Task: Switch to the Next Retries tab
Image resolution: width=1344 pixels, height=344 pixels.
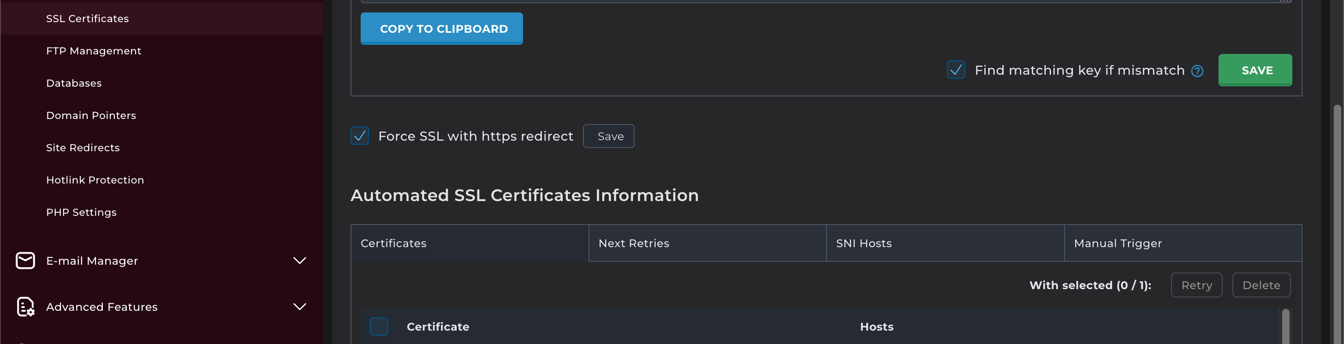Action: click(707, 243)
